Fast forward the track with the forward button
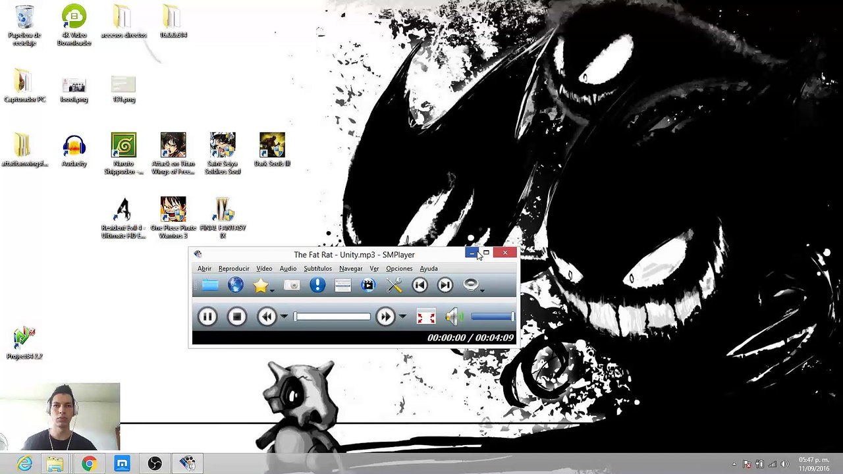Image resolution: width=843 pixels, height=474 pixels. point(385,317)
